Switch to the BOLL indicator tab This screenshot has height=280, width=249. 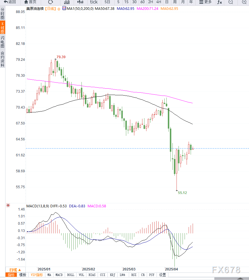pos(71,275)
